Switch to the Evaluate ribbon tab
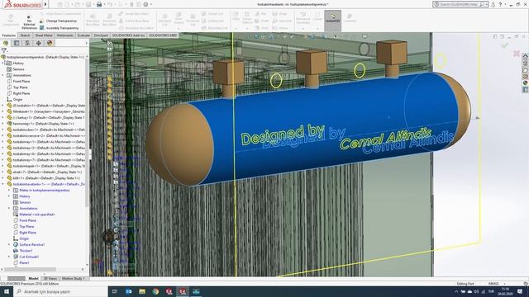Screen dimensions: 529x297 [83, 35]
